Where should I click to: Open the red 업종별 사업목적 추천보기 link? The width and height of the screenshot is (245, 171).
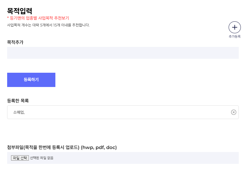coord(40,18)
